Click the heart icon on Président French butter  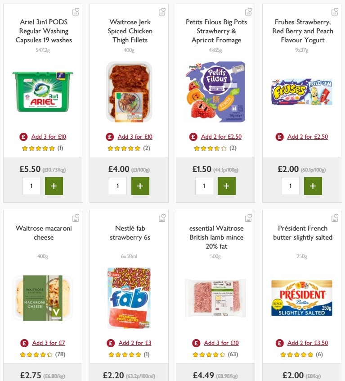tap(335, 218)
